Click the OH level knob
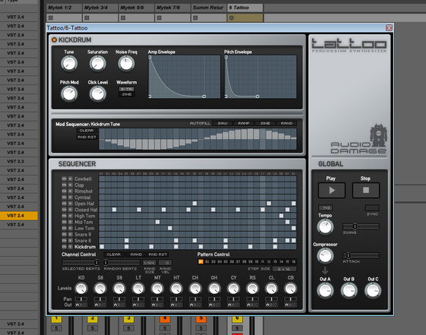426x335 pixels. (214, 289)
